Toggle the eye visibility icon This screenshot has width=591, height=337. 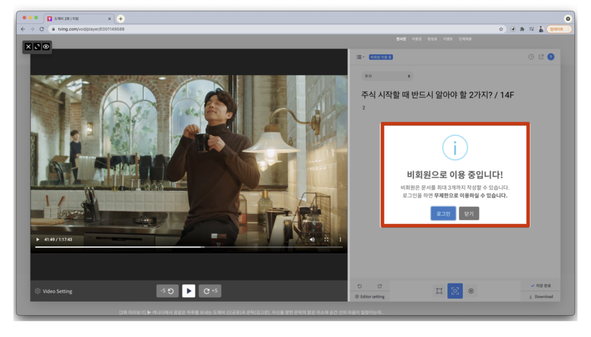46,47
